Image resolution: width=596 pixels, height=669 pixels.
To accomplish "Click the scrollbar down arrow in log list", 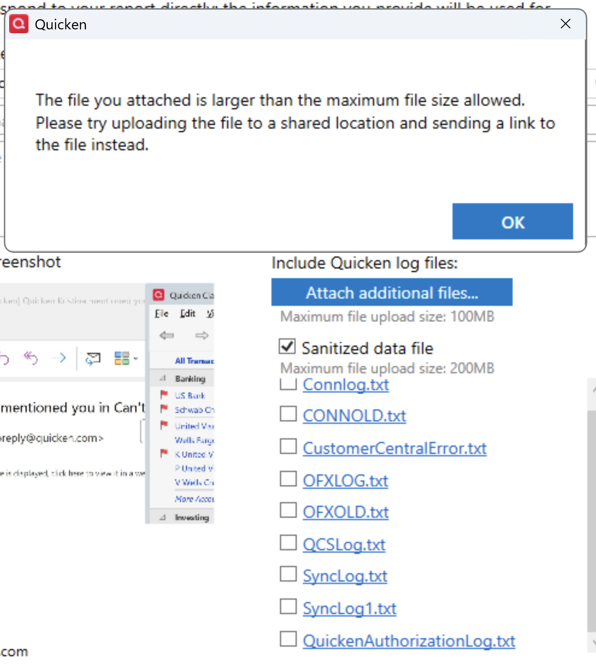I will tap(593, 643).
